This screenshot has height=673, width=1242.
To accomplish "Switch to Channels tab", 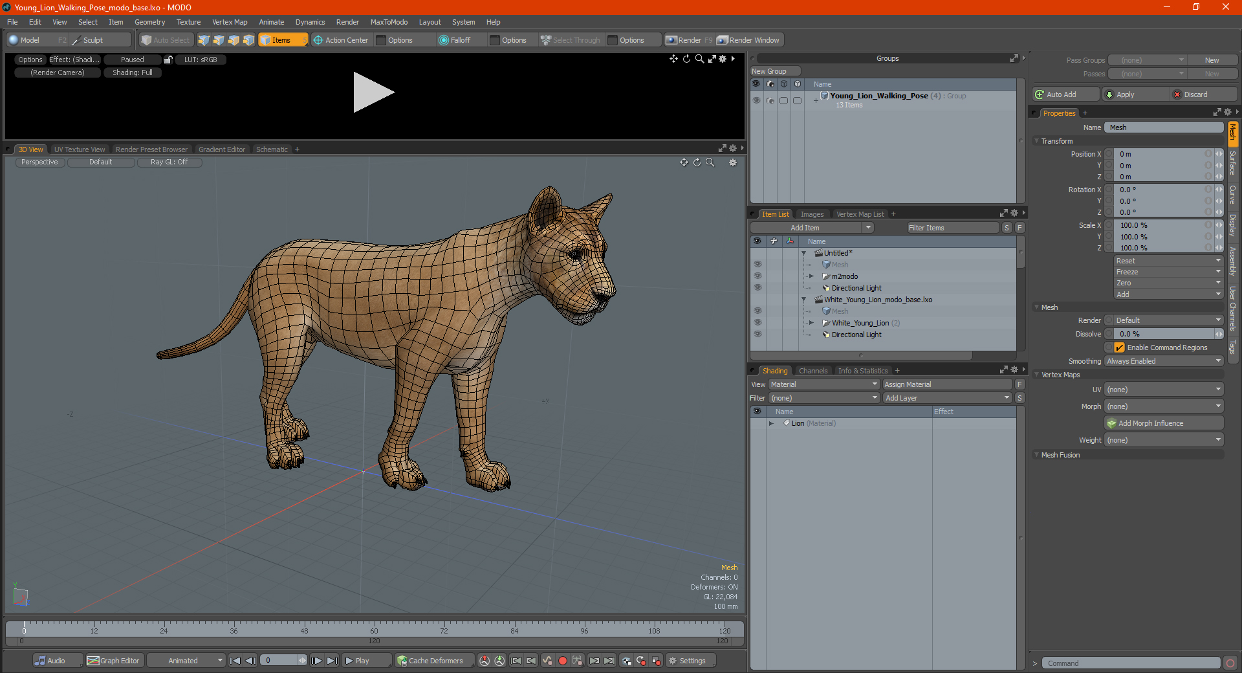I will pyautogui.click(x=813, y=371).
